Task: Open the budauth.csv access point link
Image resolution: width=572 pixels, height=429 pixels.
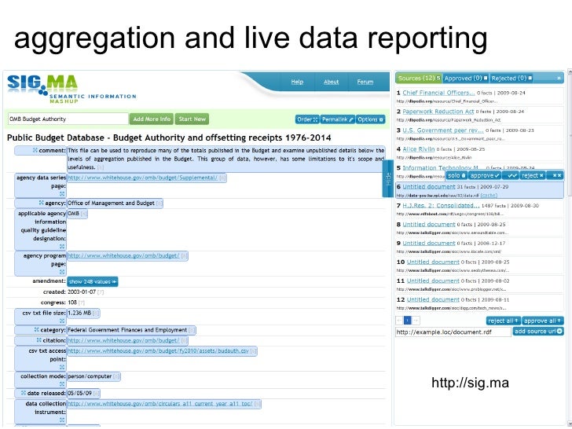Action: [159, 350]
